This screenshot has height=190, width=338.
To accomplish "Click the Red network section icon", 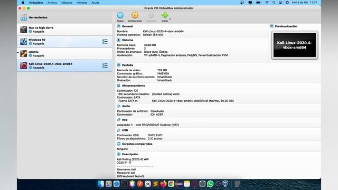I will (118, 120).
